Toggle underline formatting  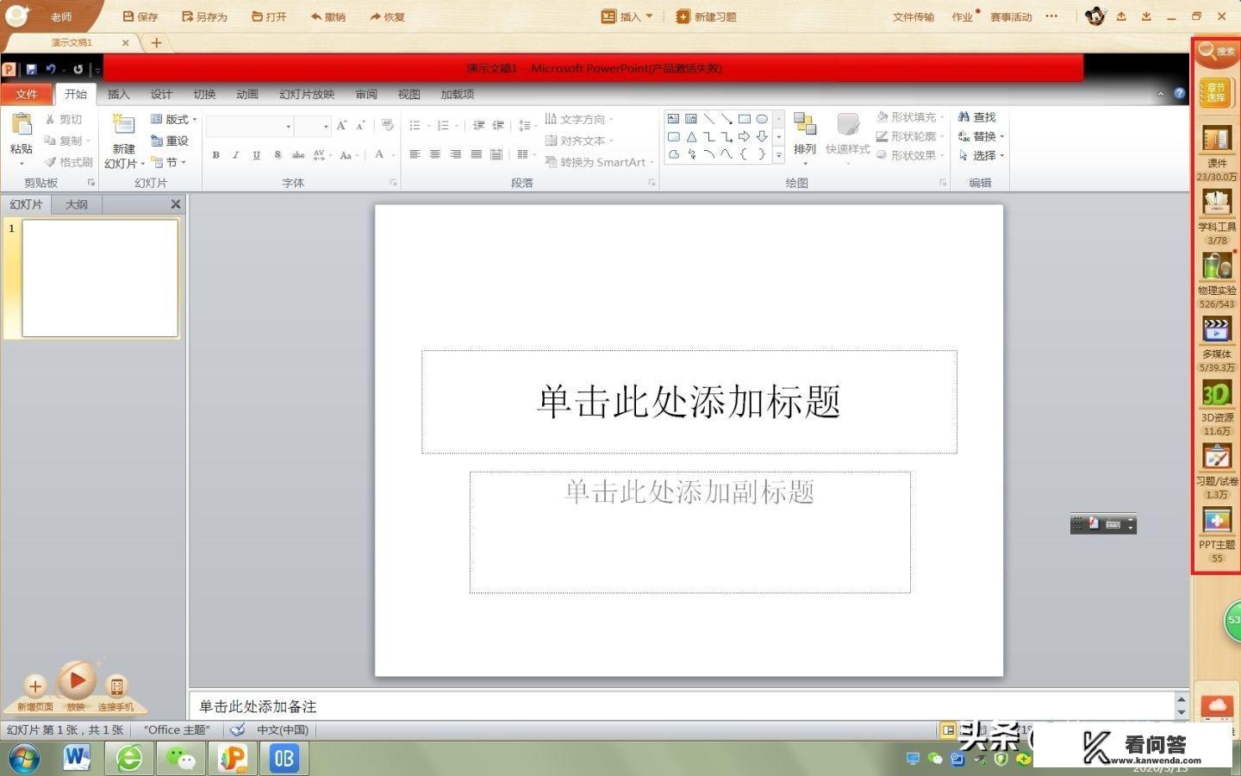tap(255, 155)
